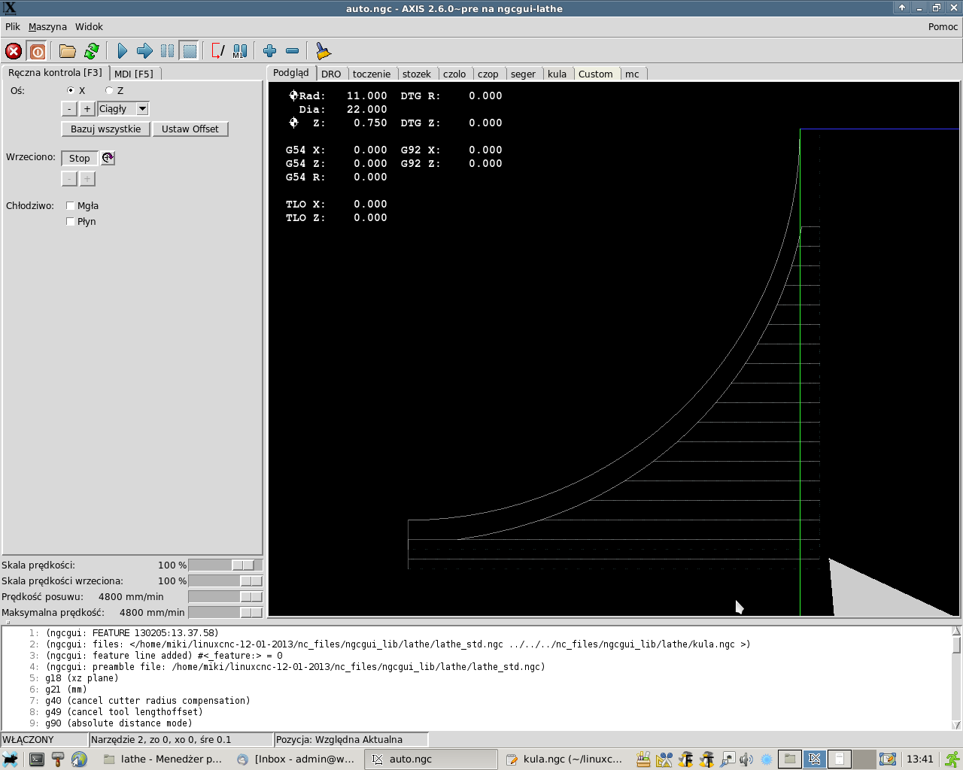Viewport: 963px width, 770px height.
Task: Open the hammer tool taskbar launcher
Action: pyautogui.click(x=58, y=759)
